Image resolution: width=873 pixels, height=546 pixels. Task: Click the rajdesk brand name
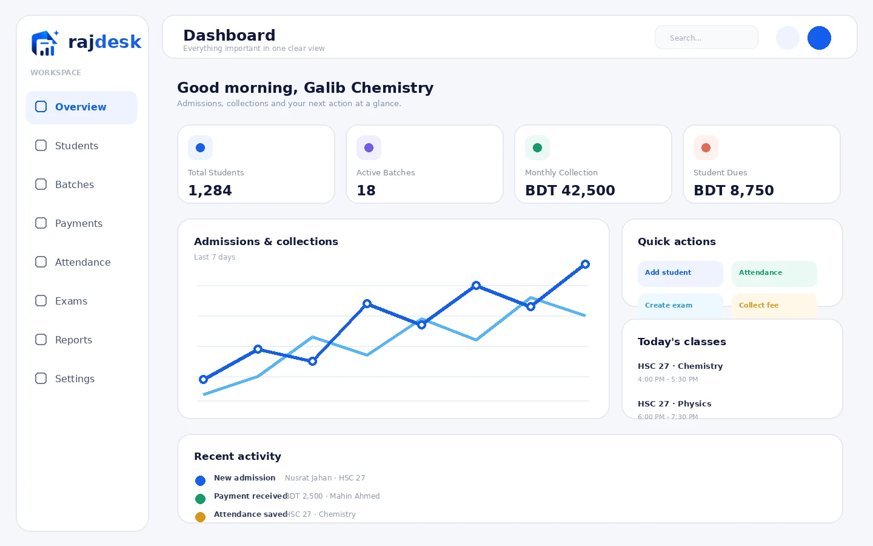tap(105, 42)
